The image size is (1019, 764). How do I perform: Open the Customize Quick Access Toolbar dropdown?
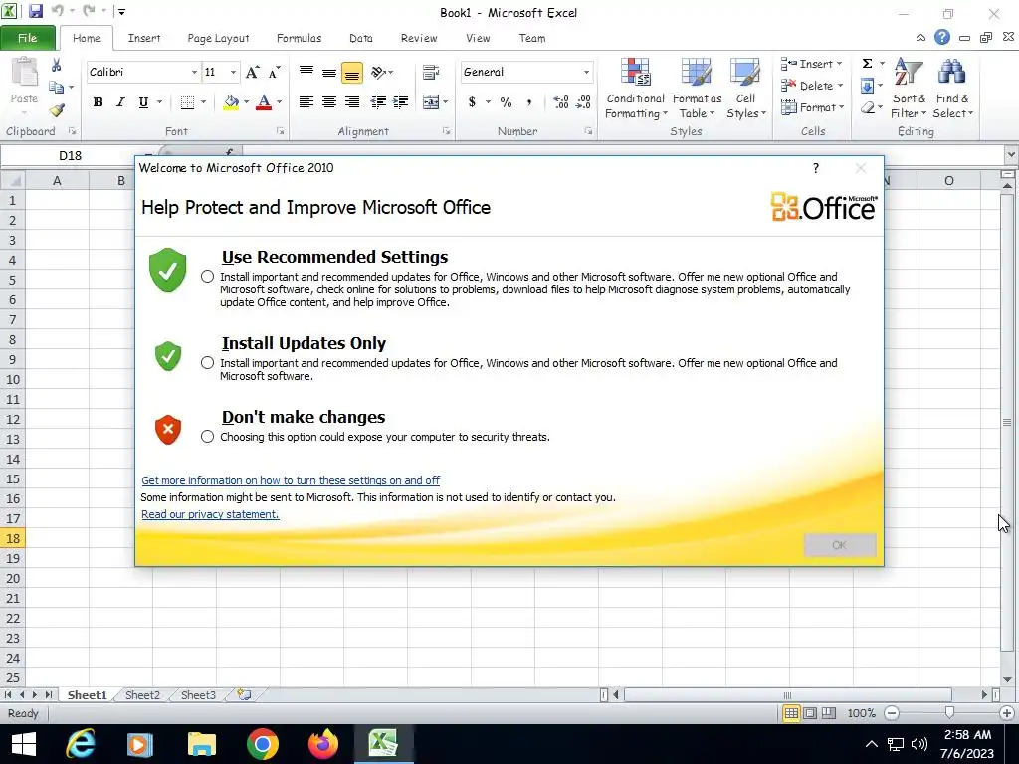[121, 12]
